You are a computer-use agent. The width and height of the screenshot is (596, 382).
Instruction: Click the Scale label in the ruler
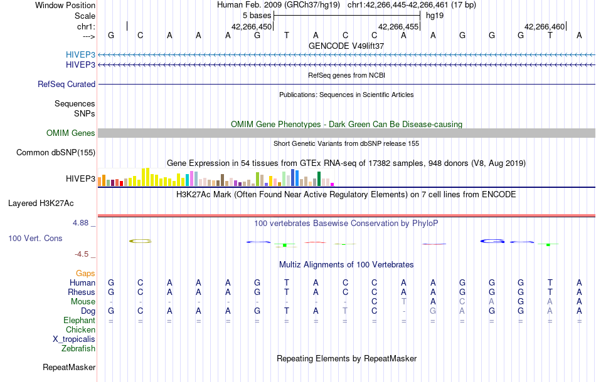click(x=85, y=16)
